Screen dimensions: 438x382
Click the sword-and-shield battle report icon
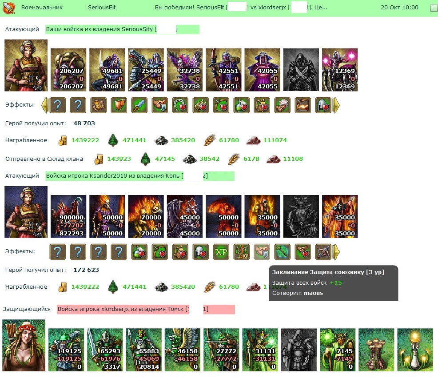click(8, 8)
